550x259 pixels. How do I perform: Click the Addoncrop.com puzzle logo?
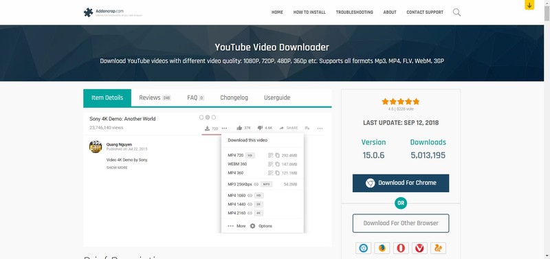click(x=88, y=12)
